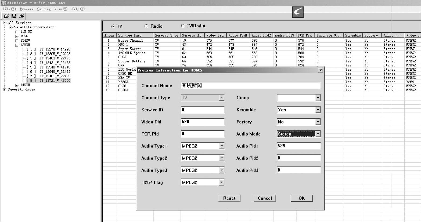421x222 pixels.
Task: Collapse the All Services root node
Action: [5, 23]
